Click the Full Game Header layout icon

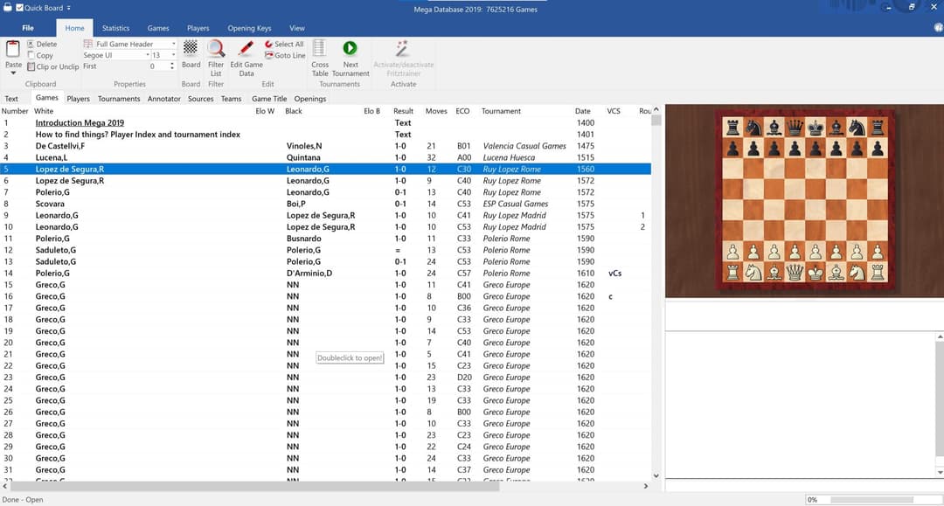pyautogui.click(x=88, y=44)
